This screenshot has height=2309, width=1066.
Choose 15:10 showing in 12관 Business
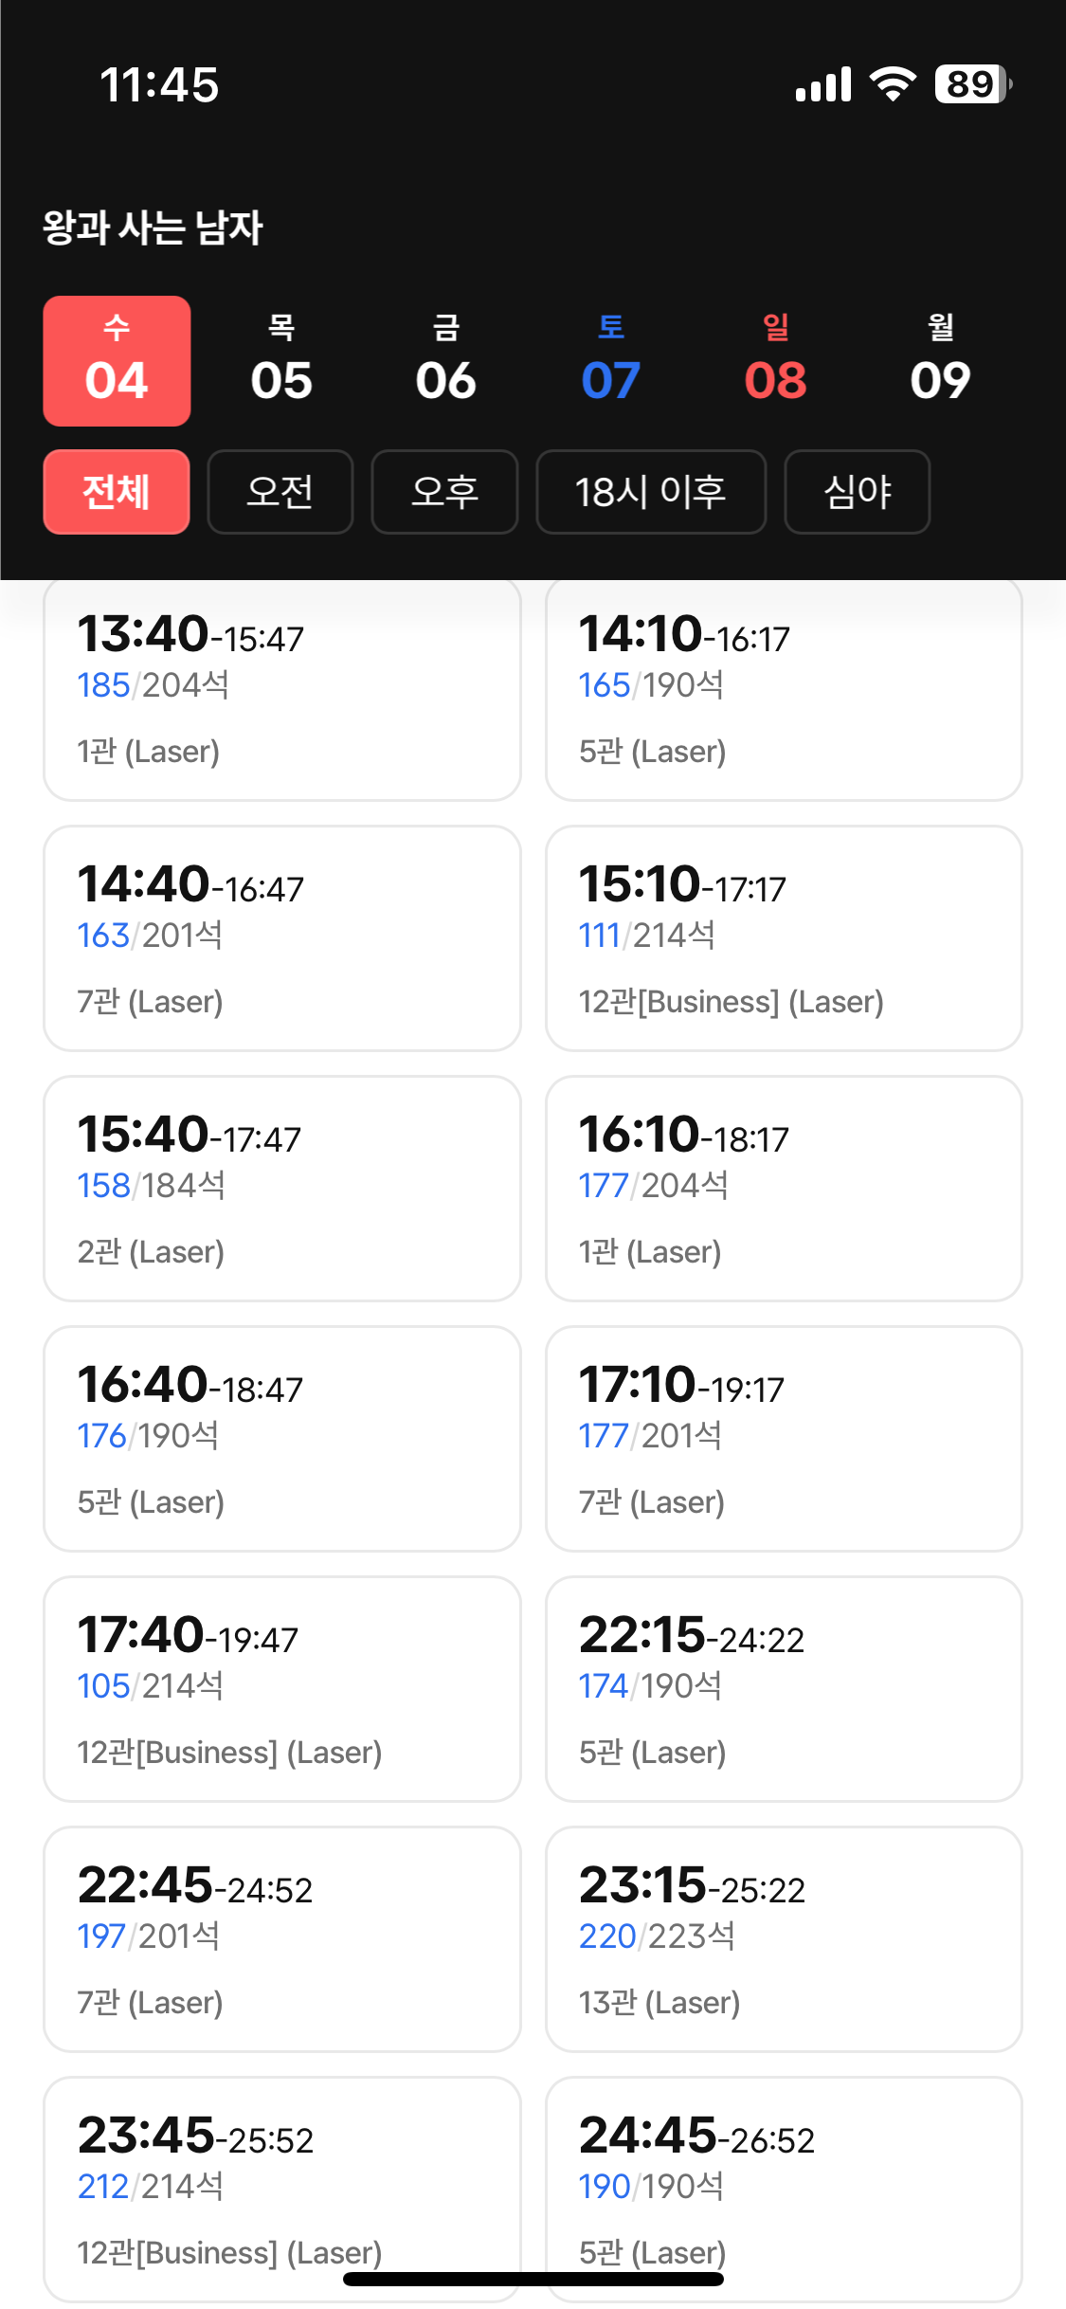click(784, 938)
